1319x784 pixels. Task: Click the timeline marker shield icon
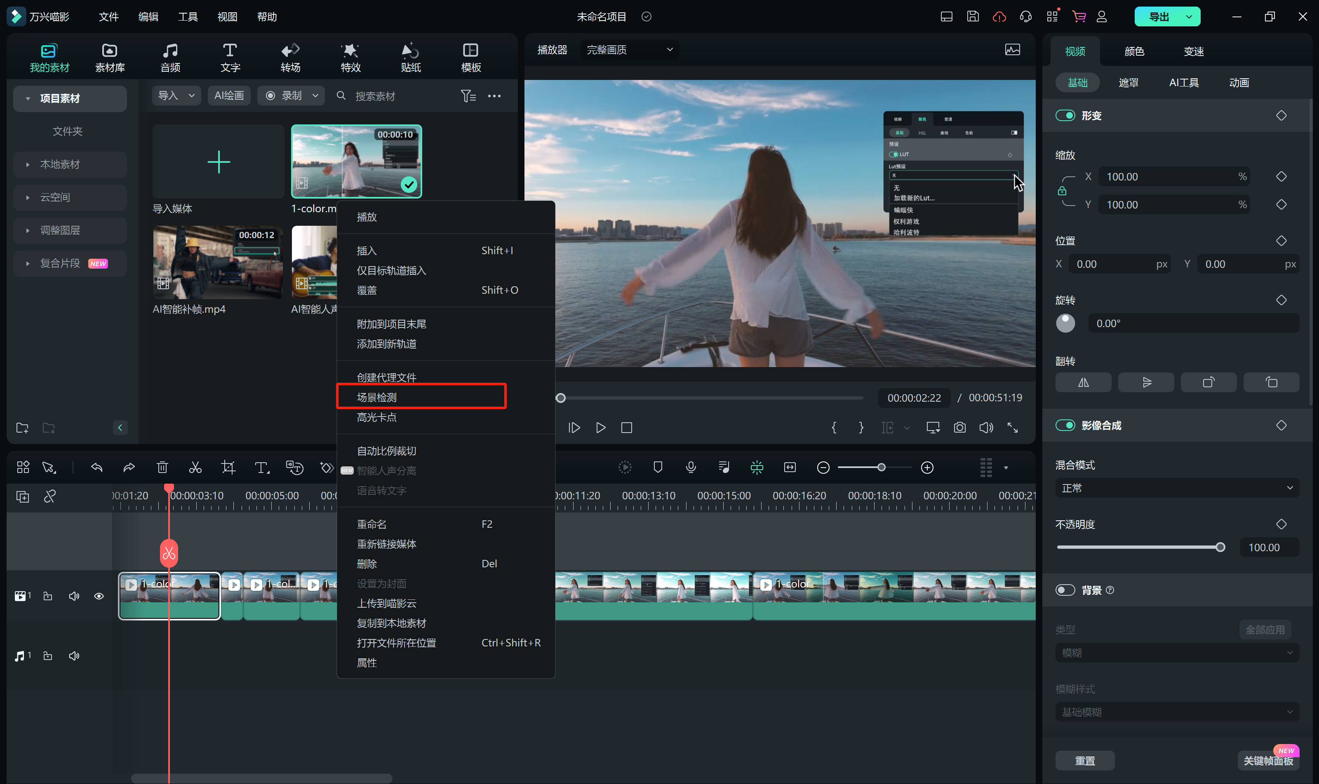tap(658, 467)
